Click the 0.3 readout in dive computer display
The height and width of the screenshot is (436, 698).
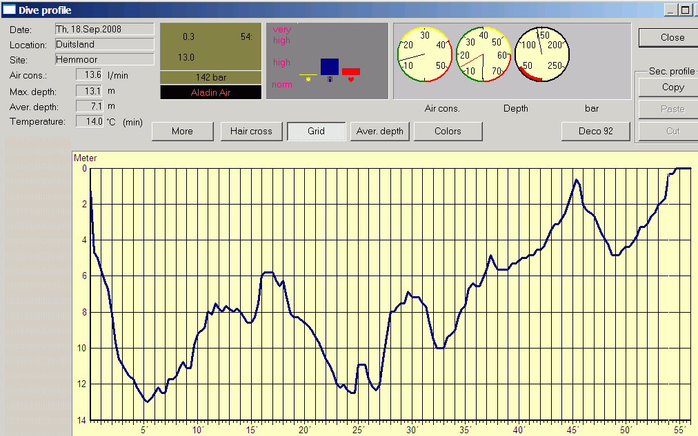(x=188, y=37)
